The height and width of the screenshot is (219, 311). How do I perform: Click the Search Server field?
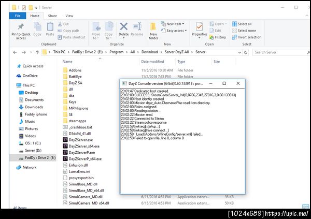click(x=280, y=52)
